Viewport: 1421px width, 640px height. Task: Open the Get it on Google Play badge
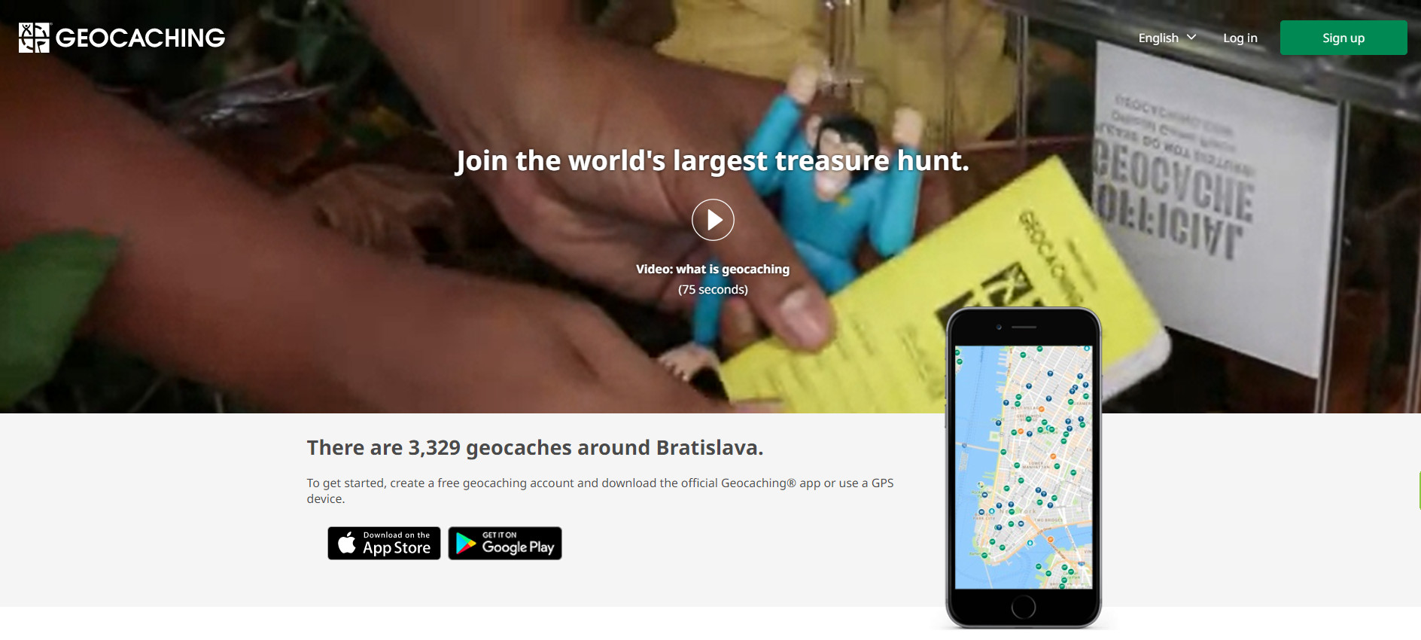(505, 543)
